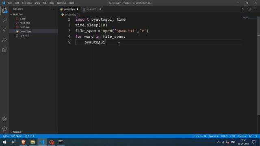The image size is (260, 146).
Task: Open the Go menu
Action: pyautogui.click(x=45, y=3)
